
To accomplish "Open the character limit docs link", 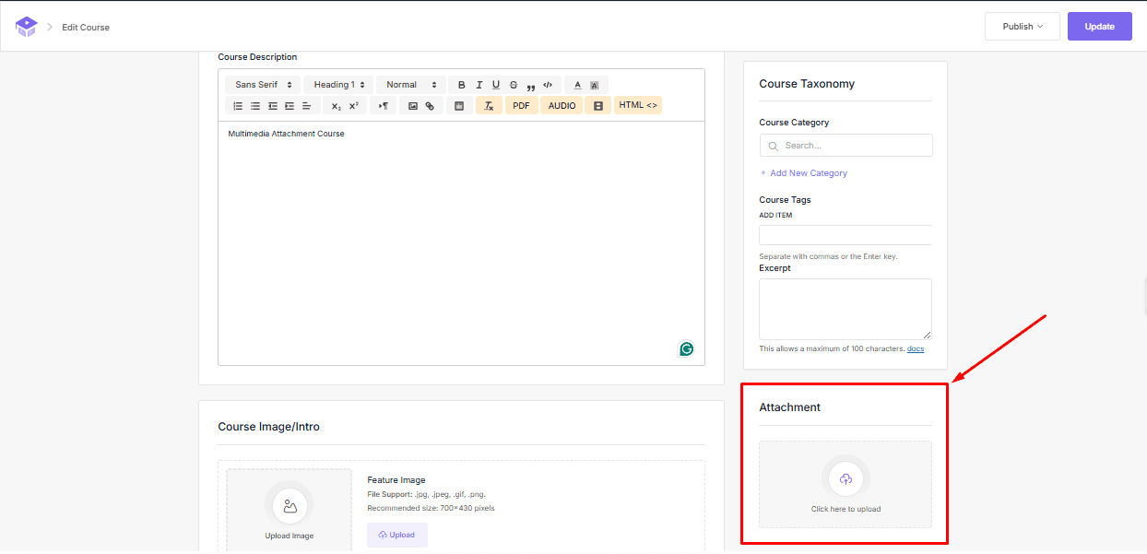I will pyautogui.click(x=915, y=348).
